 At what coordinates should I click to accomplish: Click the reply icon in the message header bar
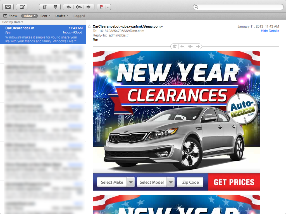(182, 47)
